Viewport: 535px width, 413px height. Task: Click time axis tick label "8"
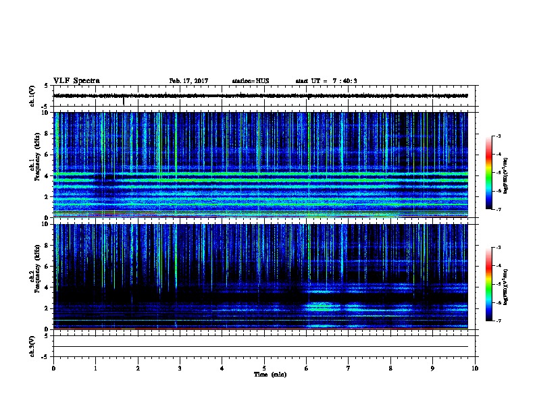point(390,368)
